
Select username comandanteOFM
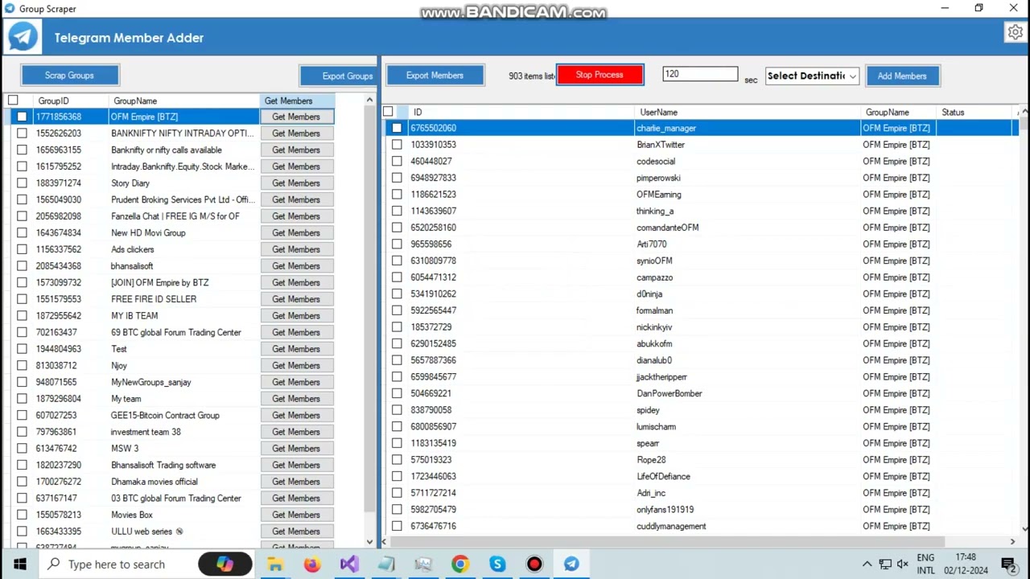tap(667, 228)
